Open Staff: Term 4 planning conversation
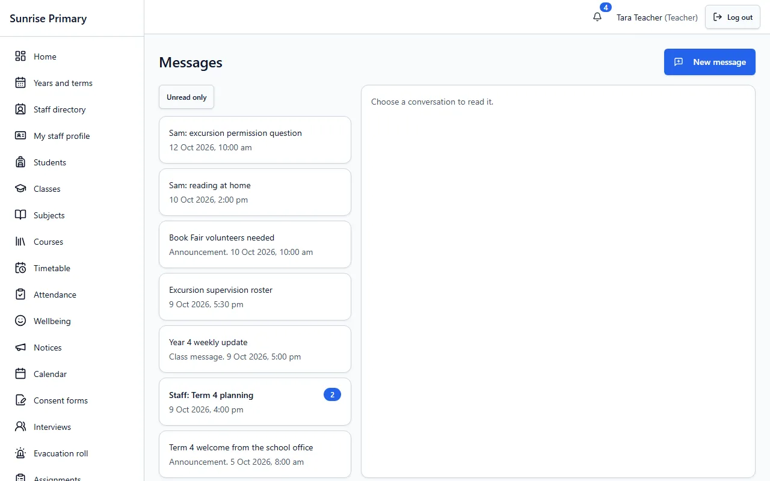 (x=255, y=402)
